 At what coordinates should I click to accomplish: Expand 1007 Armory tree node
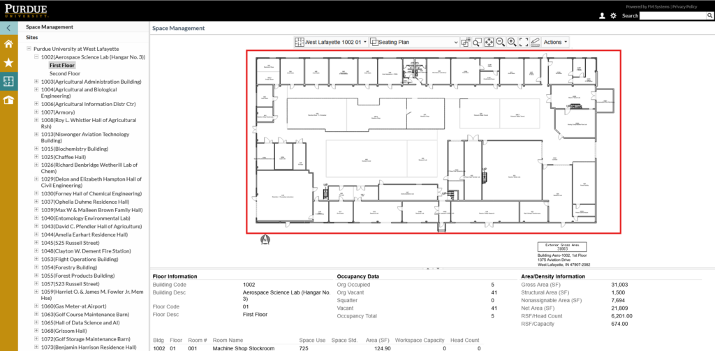point(36,112)
